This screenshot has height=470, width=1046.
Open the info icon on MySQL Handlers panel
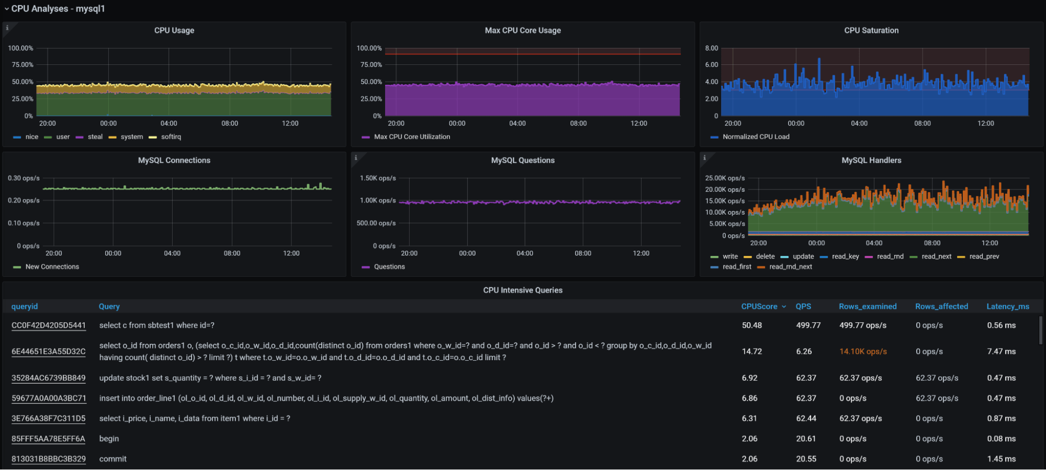(x=704, y=158)
